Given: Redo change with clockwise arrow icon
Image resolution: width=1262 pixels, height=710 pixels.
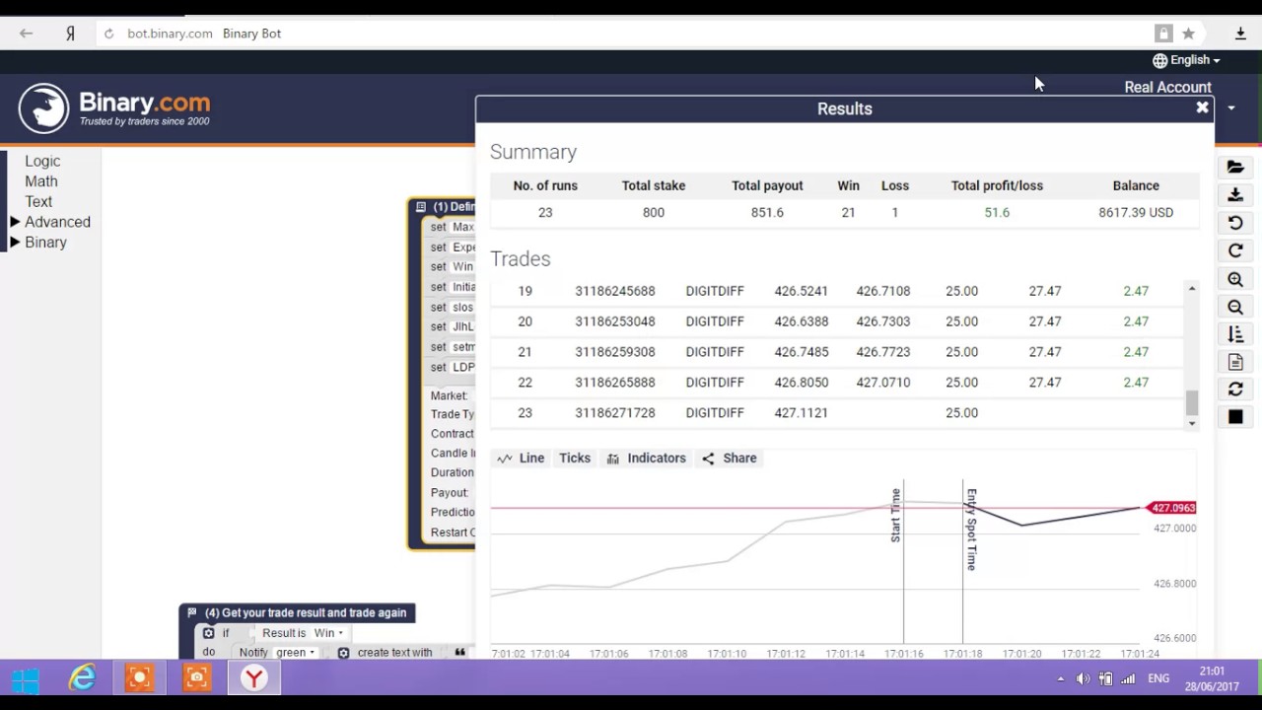Looking at the screenshot, I should pos(1235,250).
